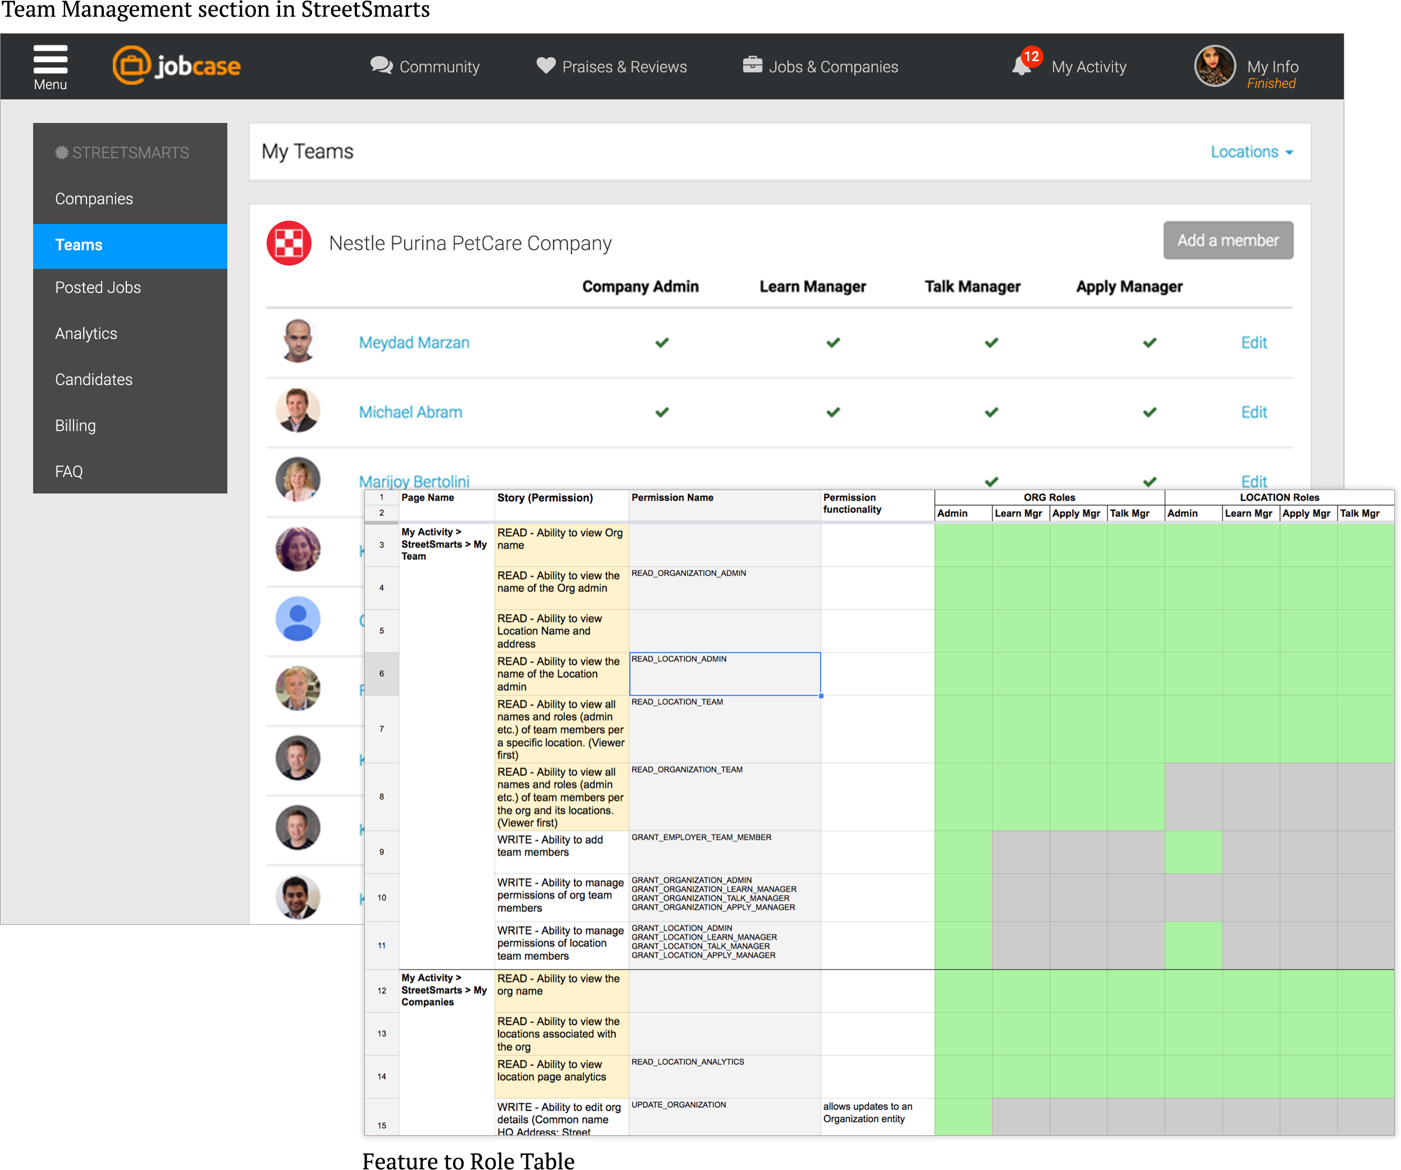The width and height of the screenshot is (1401, 1170).
Task: Click the Praises & Reviews heart icon
Action: coord(546,66)
